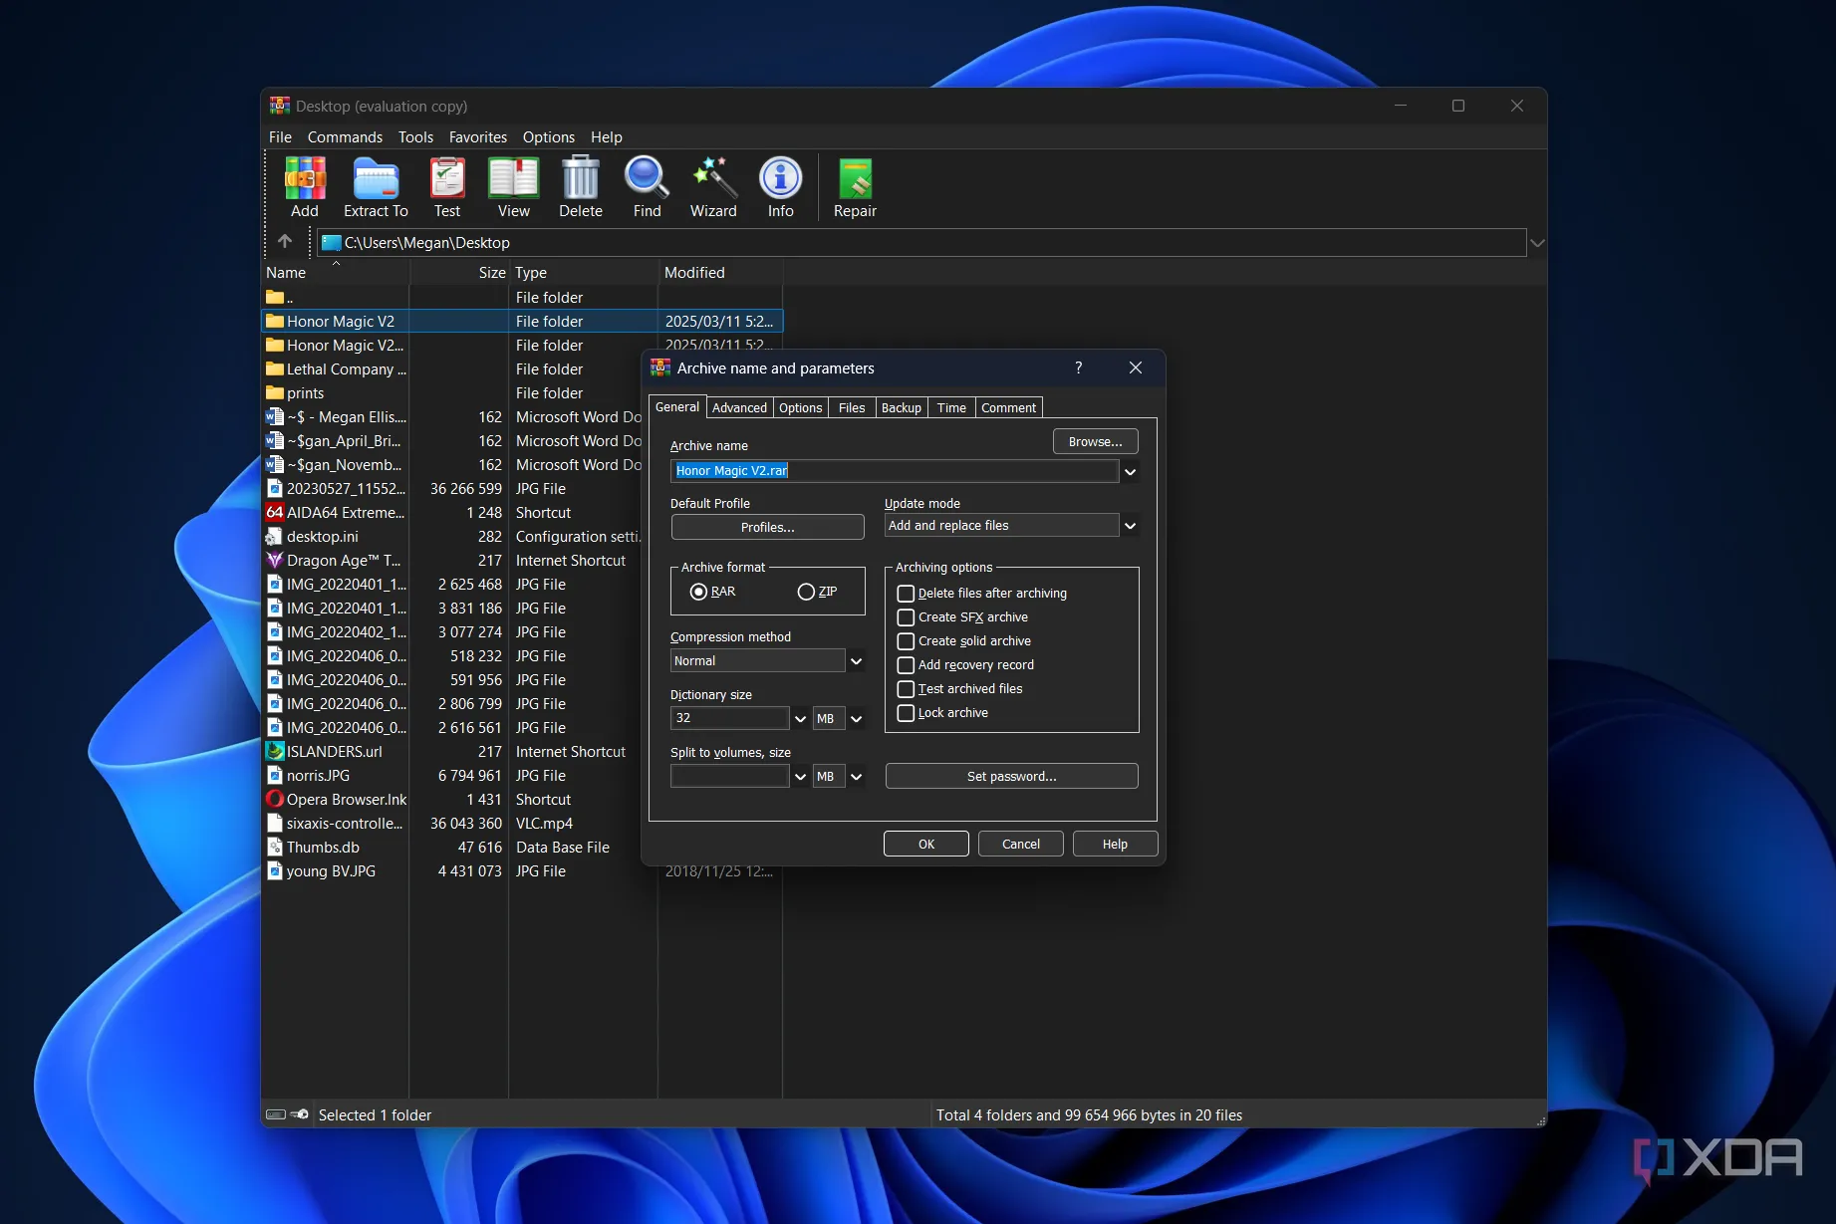Click the WinRAR title bar app icon
This screenshot has height=1224, width=1836.
(280, 106)
